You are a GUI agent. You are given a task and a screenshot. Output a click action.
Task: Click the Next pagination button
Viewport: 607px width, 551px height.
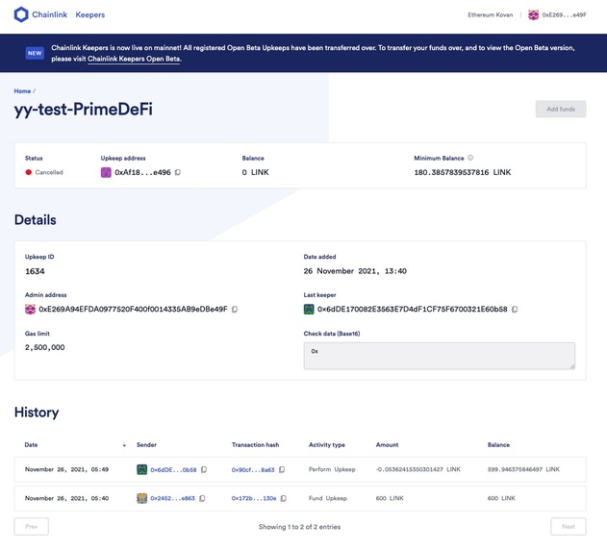tap(569, 527)
